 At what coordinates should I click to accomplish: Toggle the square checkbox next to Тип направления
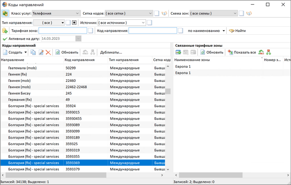[74, 23]
